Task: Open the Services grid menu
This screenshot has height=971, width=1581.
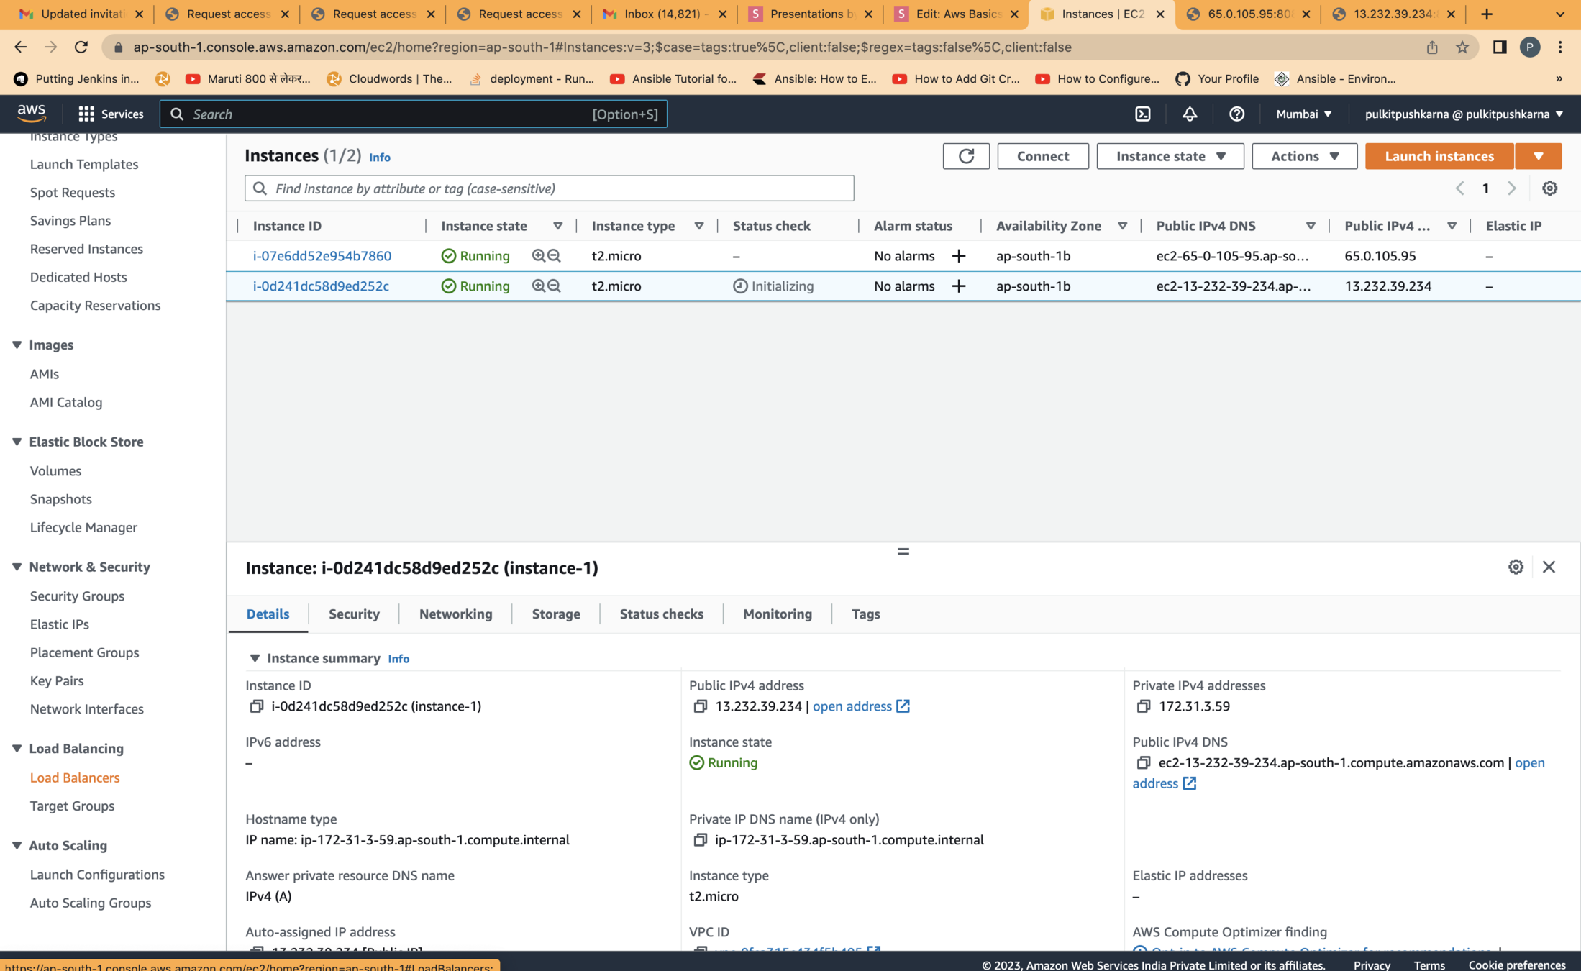Action: [86, 114]
